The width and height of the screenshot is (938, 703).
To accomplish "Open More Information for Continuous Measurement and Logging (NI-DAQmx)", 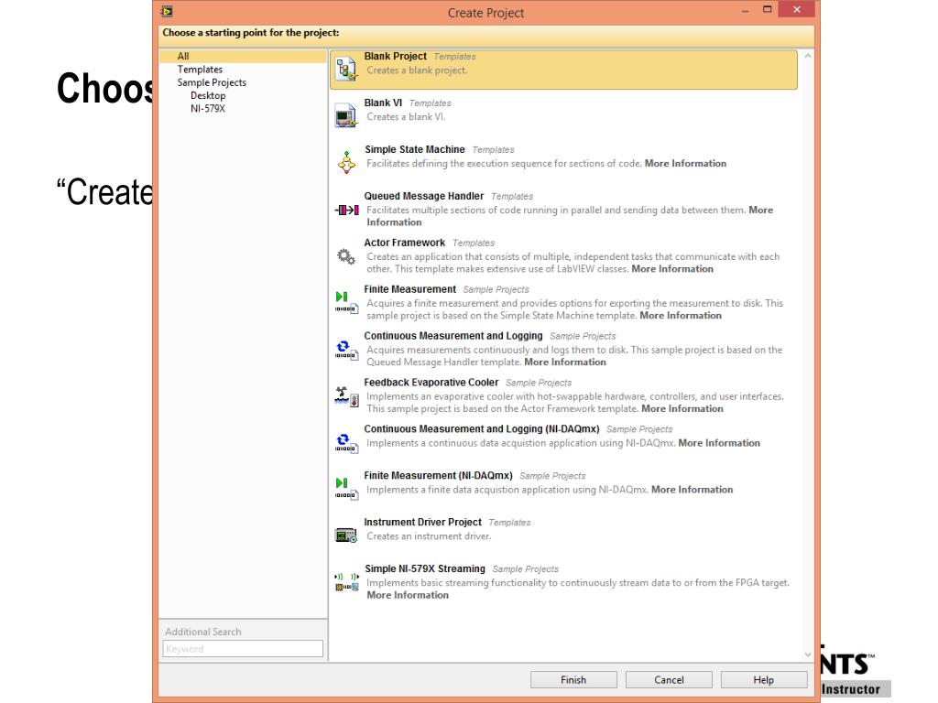I will [719, 443].
